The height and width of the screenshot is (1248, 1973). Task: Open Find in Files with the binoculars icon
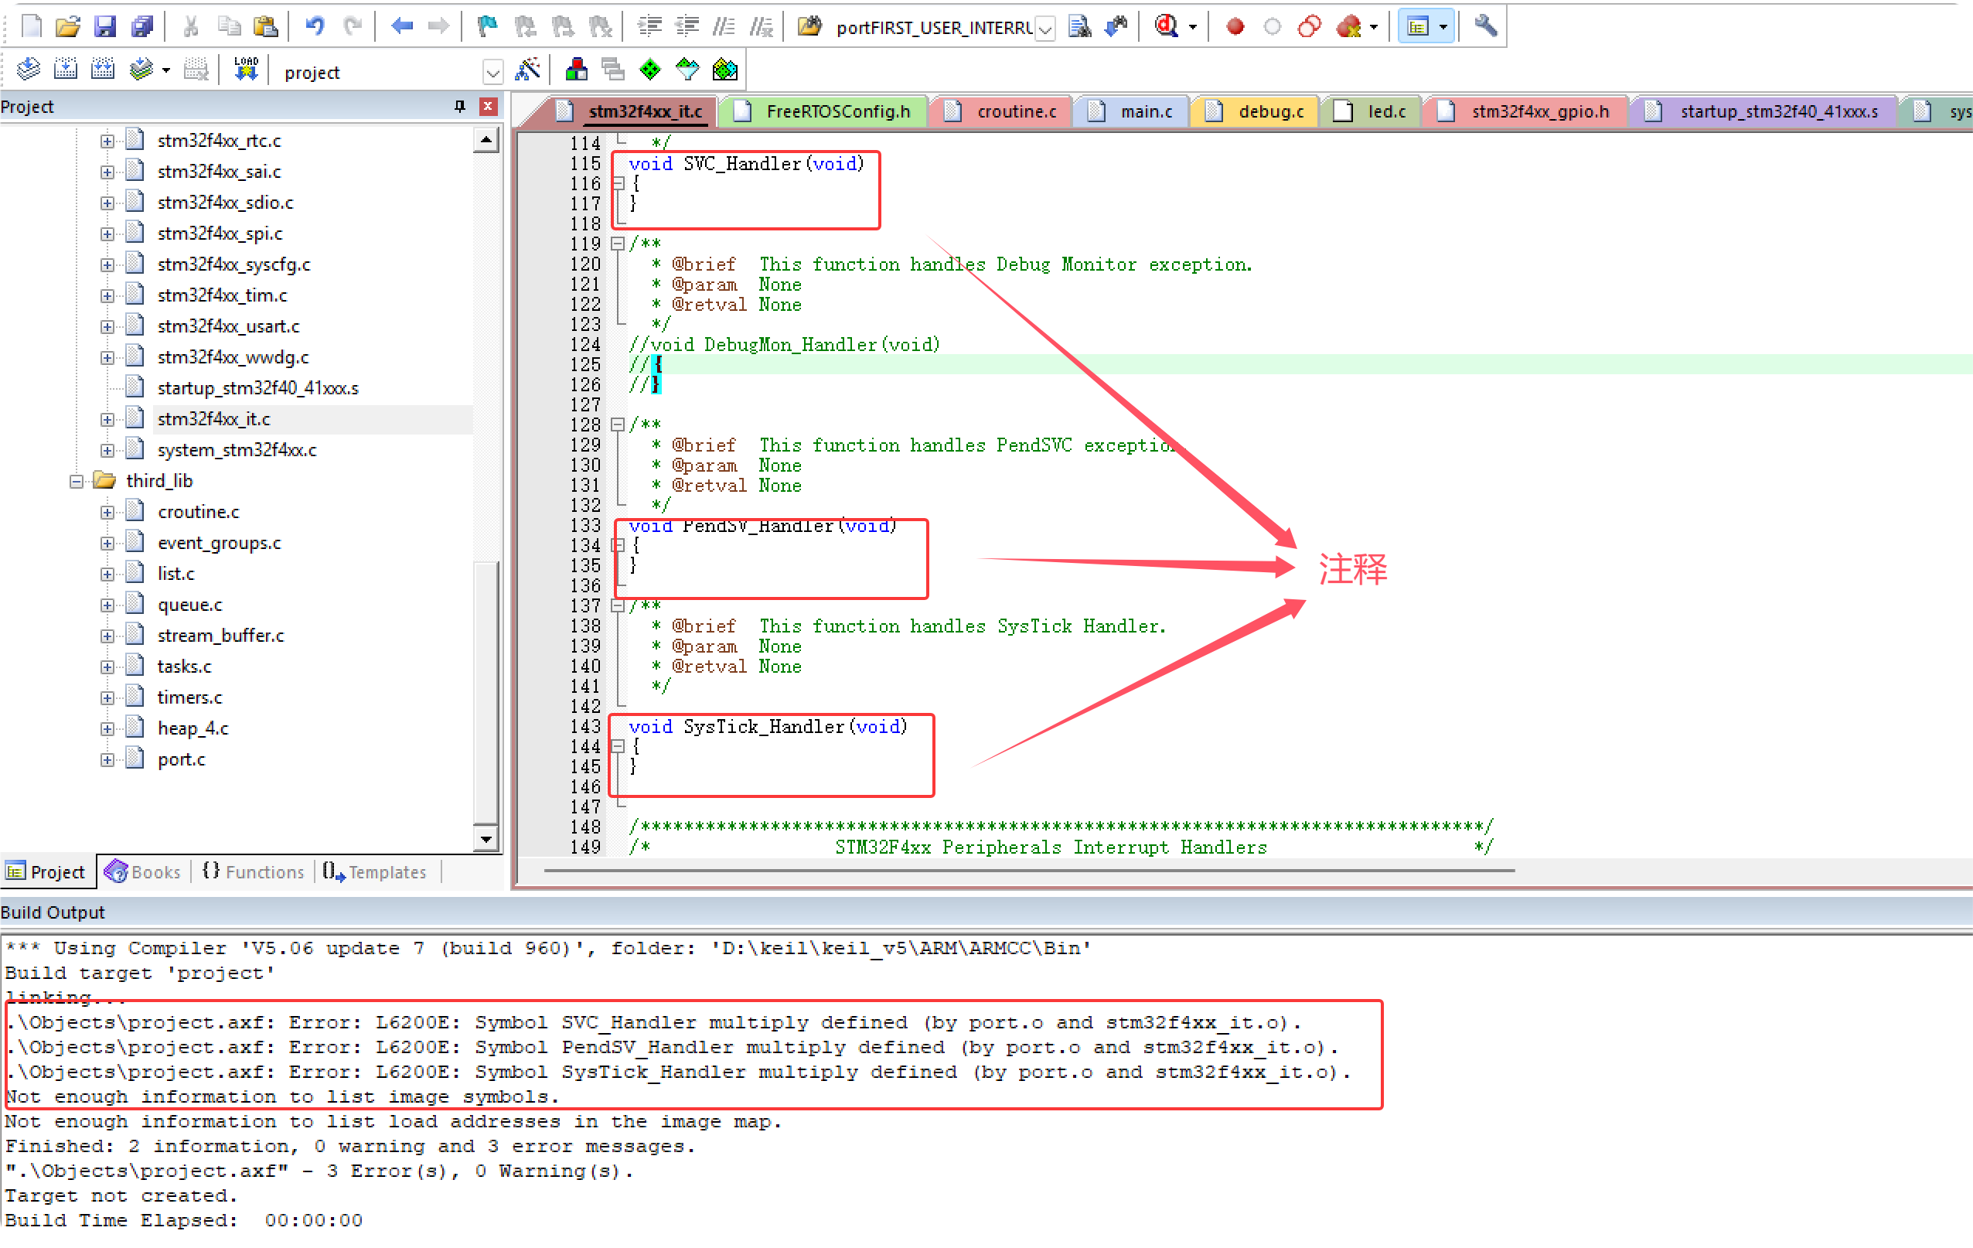pos(1080,26)
